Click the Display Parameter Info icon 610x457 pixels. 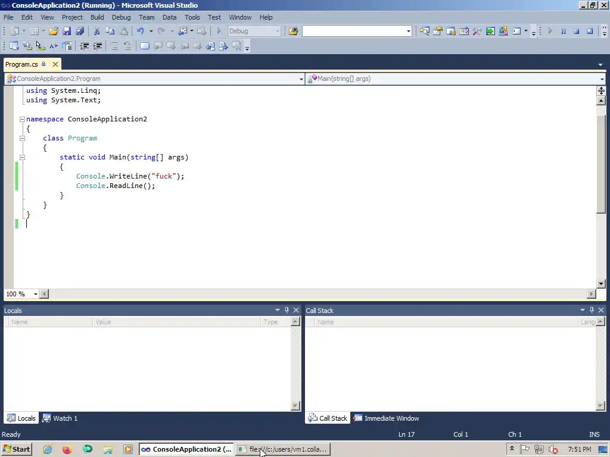[27, 46]
